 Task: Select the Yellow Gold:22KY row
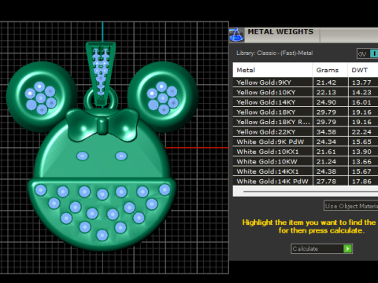[x=306, y=132]
